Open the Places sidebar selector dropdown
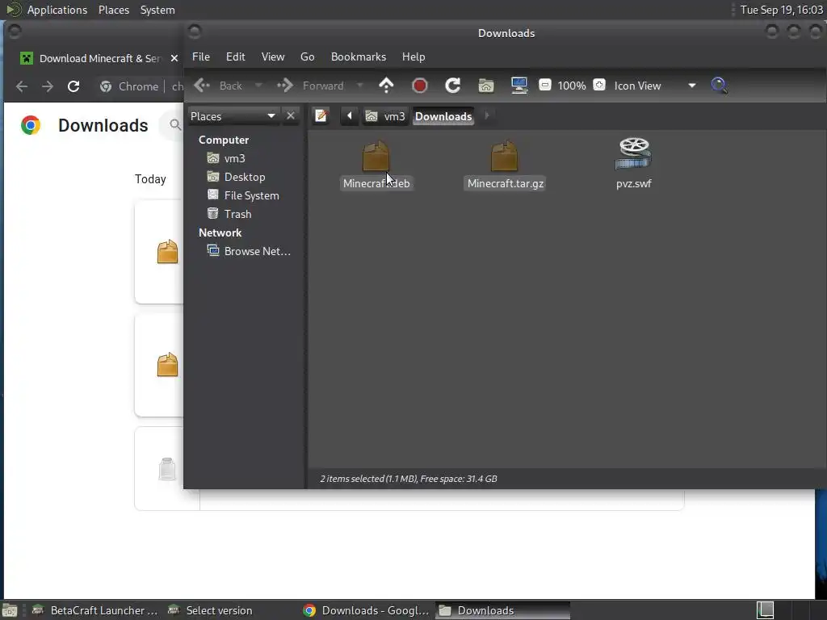827x620 pixels. pos(233,116)
